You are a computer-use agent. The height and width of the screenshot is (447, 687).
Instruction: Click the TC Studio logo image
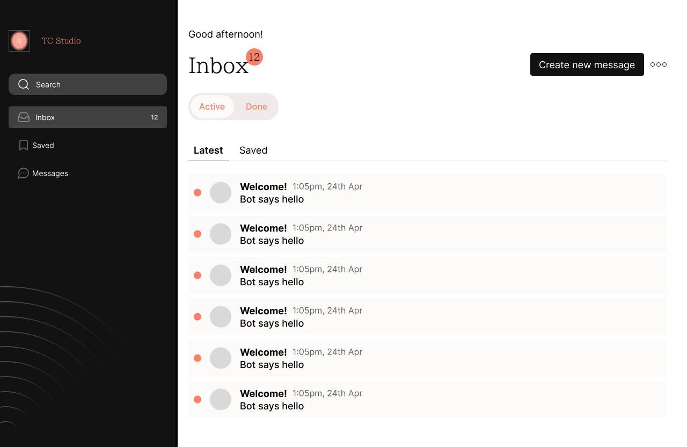[x=19, y=41]
